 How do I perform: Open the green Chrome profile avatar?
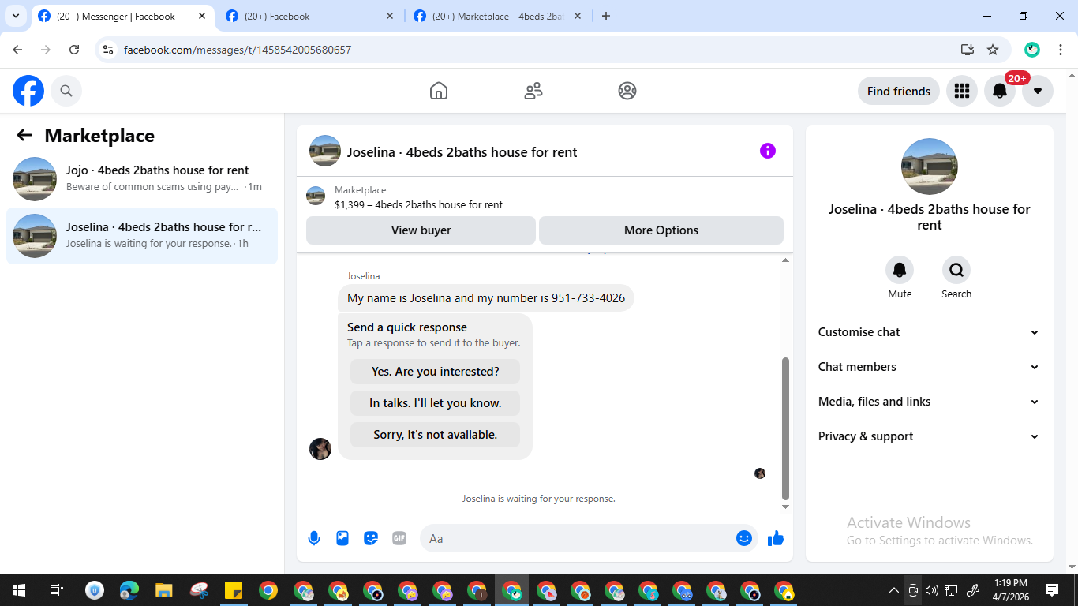[x=1032, y=50]
